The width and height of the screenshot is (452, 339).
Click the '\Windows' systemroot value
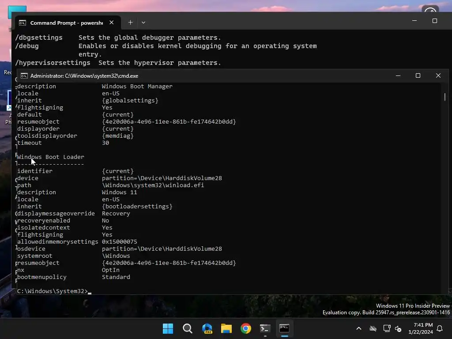[x=116, y=256]
